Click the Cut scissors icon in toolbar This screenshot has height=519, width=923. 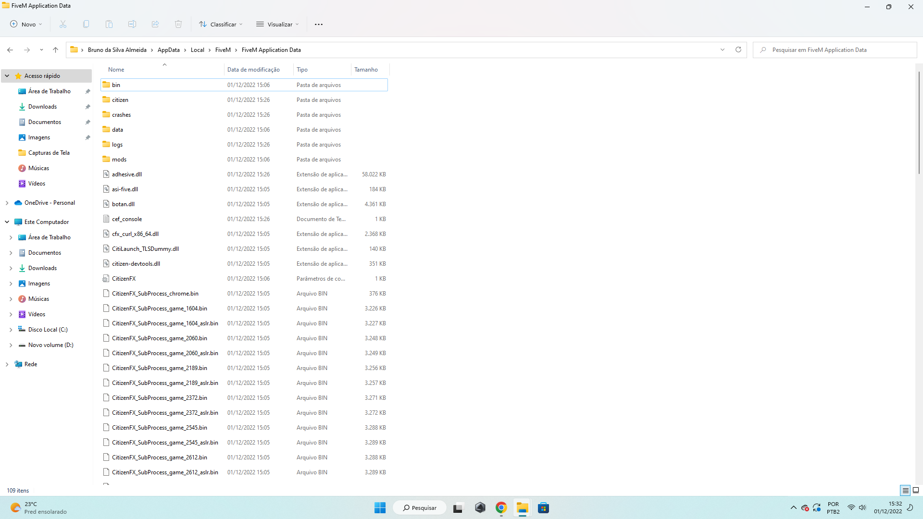(x=63, y=24)
